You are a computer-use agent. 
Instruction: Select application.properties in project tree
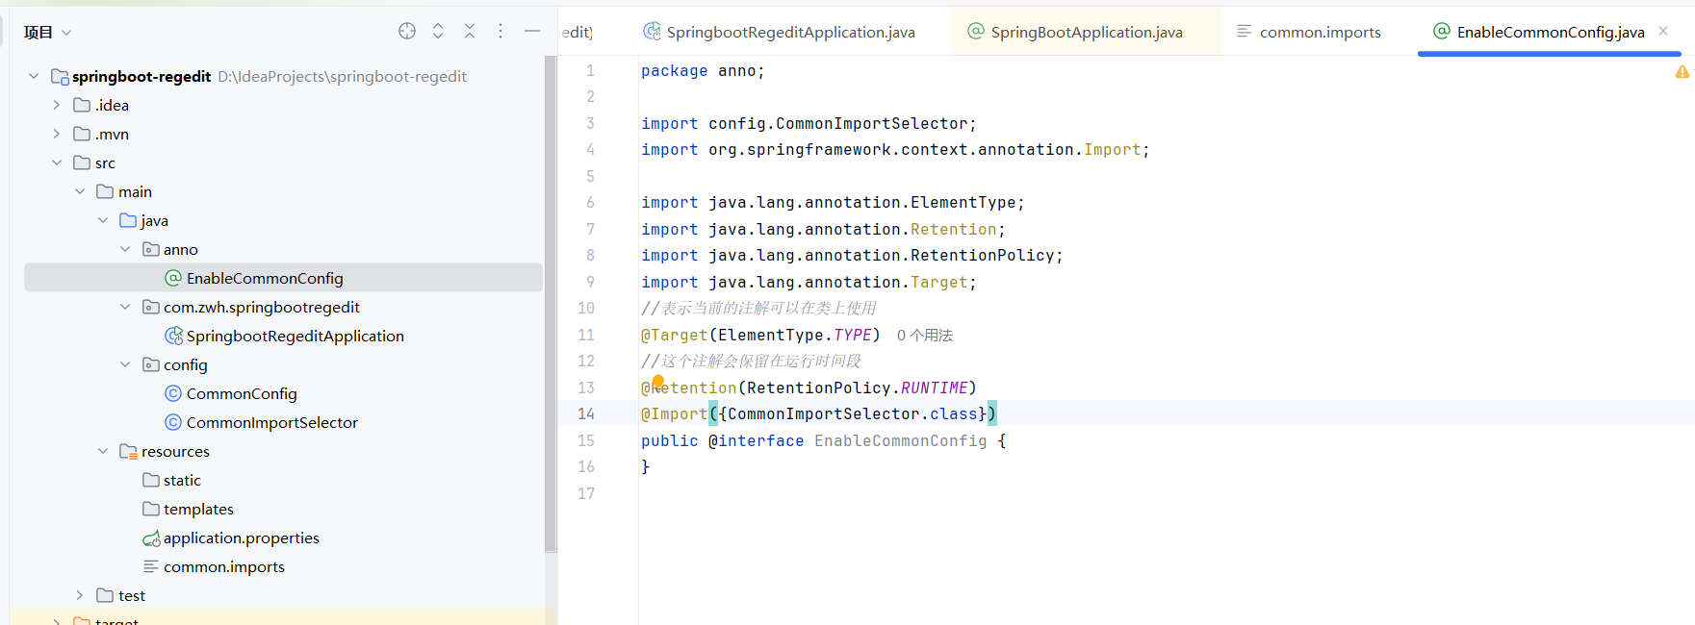point(241,537)
